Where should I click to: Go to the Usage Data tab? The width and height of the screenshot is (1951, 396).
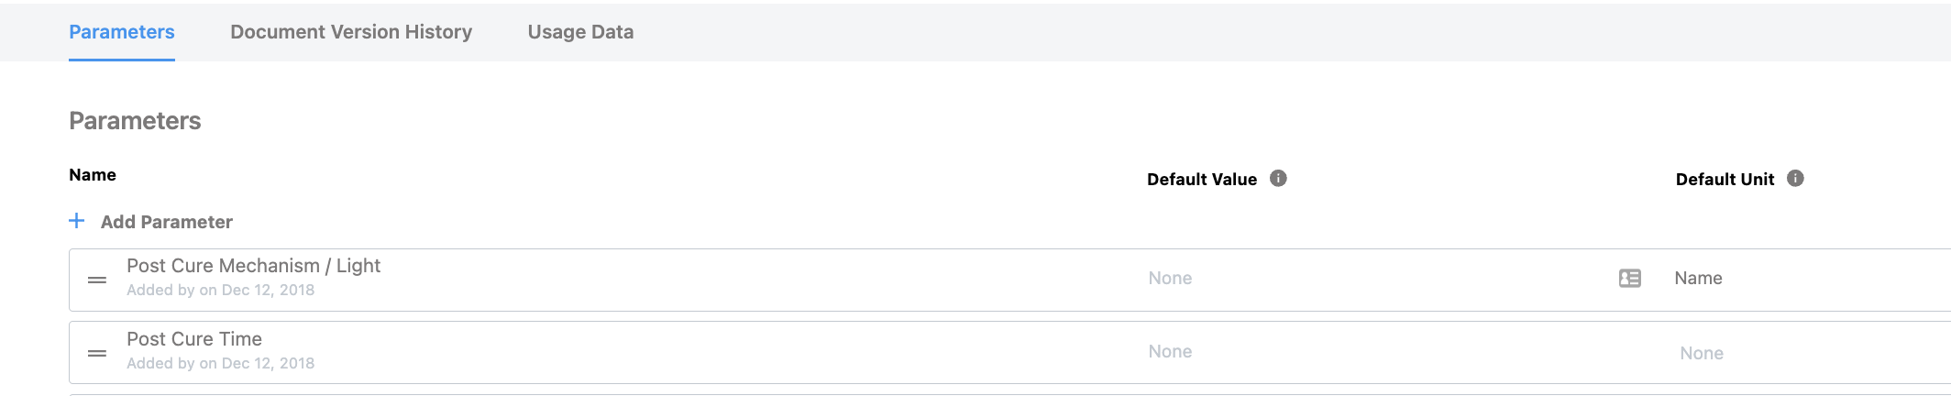click(x=580, y=32)
